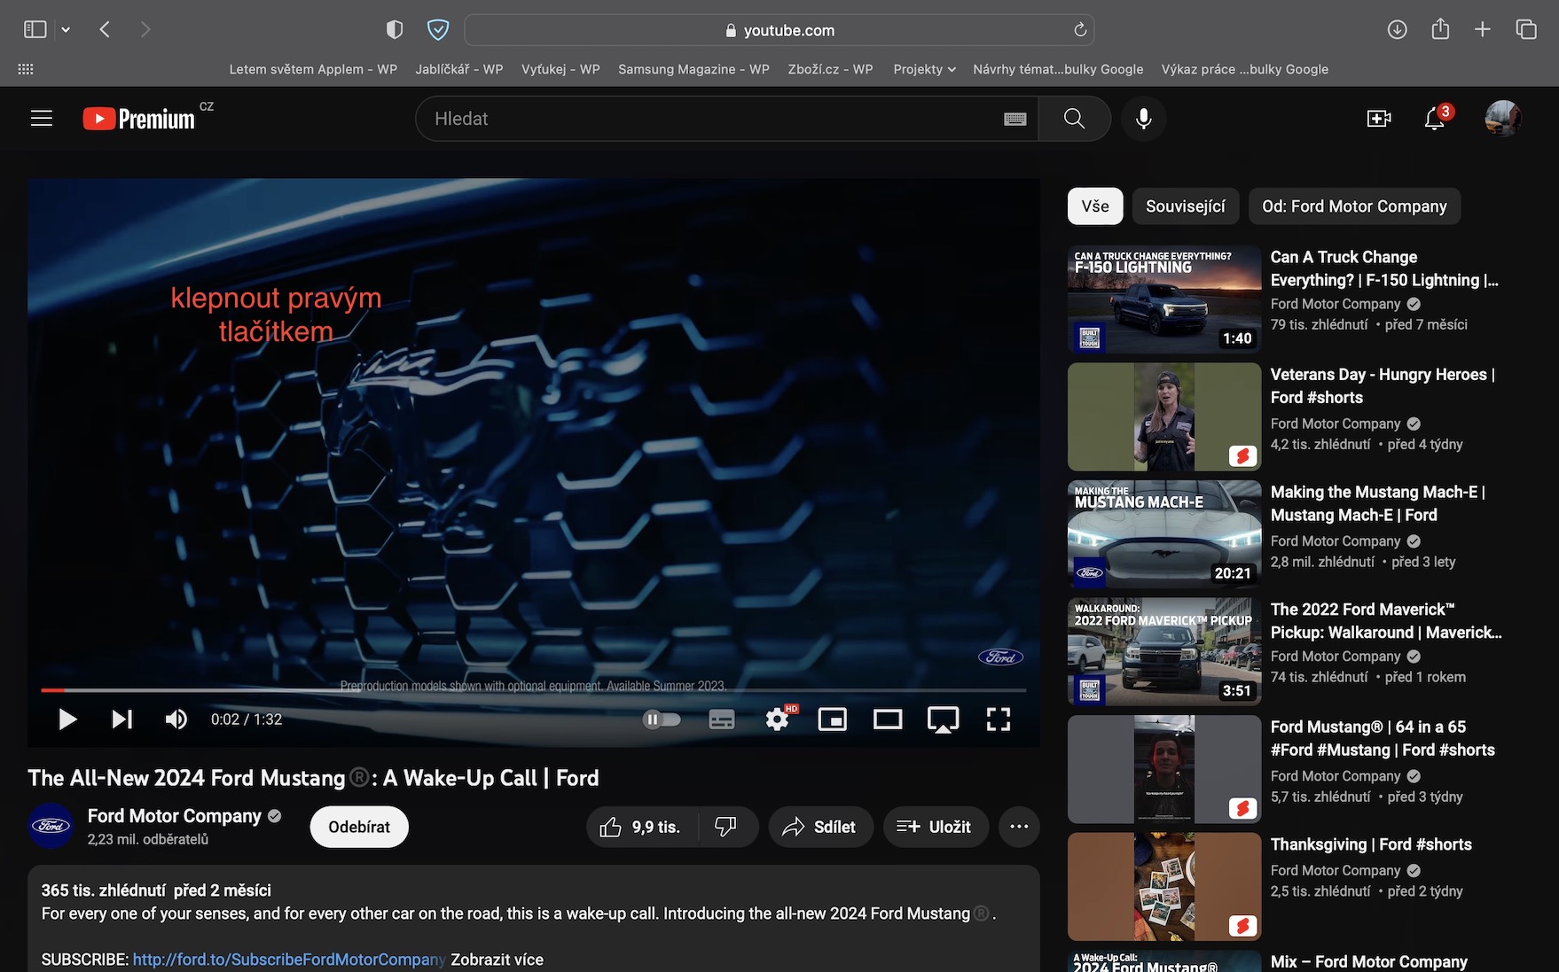Open the notifications bell

point(1435,119)
